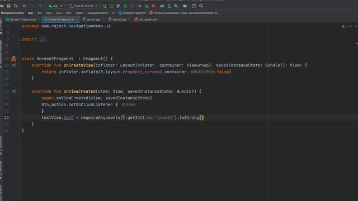Click the 'java' breadcrumb segment
This screenshot has width=358, height=201.
coord(59,13)
